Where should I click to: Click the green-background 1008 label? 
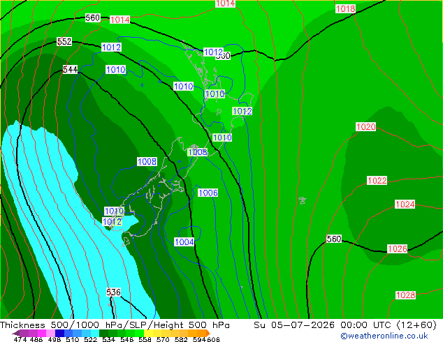198,152
